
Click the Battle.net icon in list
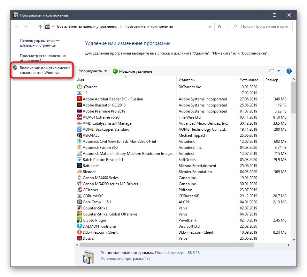[x=79, y=165]
